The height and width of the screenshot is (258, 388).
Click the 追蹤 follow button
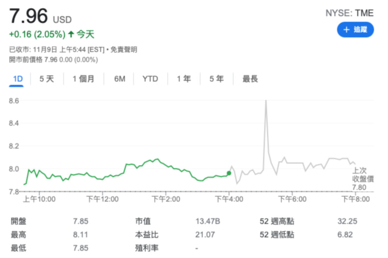pos(355,30)
